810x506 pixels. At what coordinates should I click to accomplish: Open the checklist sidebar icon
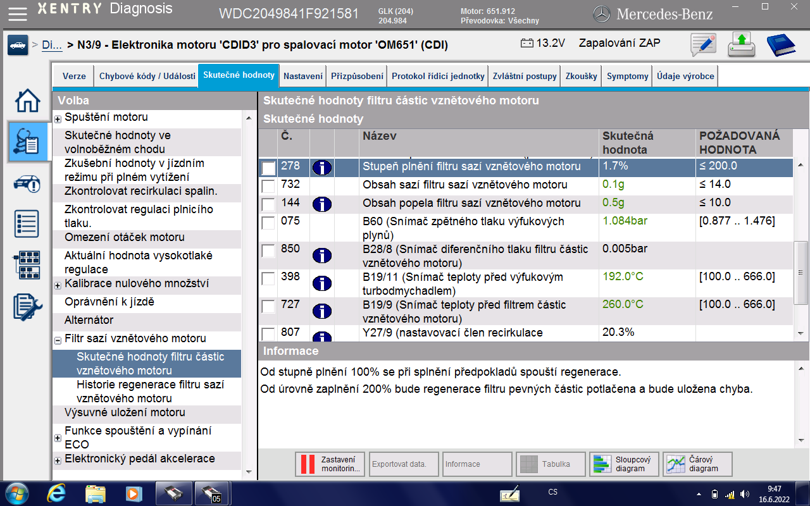27,224
